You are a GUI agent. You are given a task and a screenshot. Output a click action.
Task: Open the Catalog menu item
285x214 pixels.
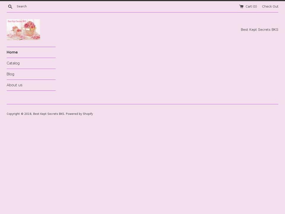click(x=13, y=63)
